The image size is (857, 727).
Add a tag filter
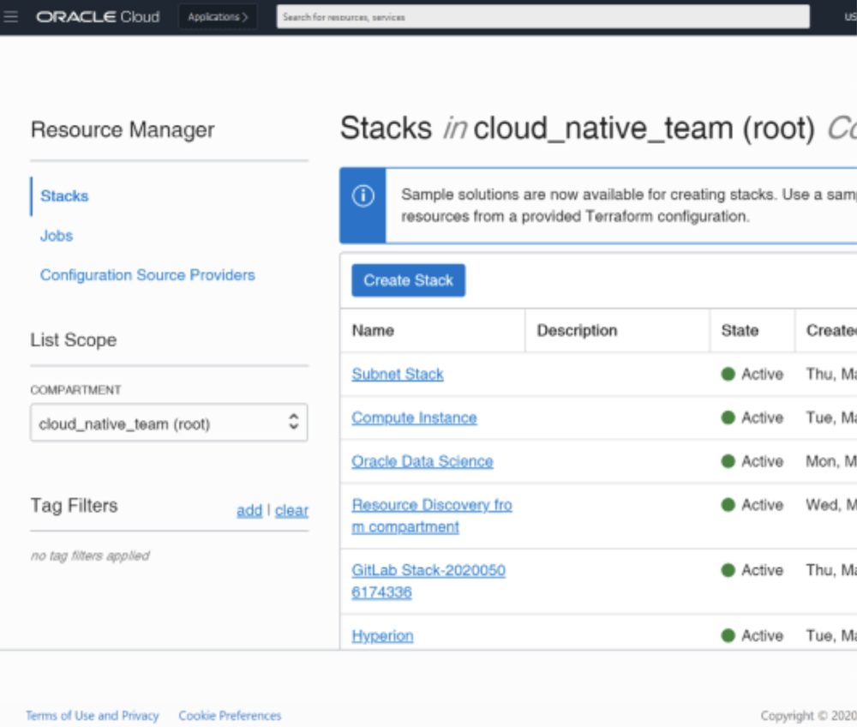249,511
